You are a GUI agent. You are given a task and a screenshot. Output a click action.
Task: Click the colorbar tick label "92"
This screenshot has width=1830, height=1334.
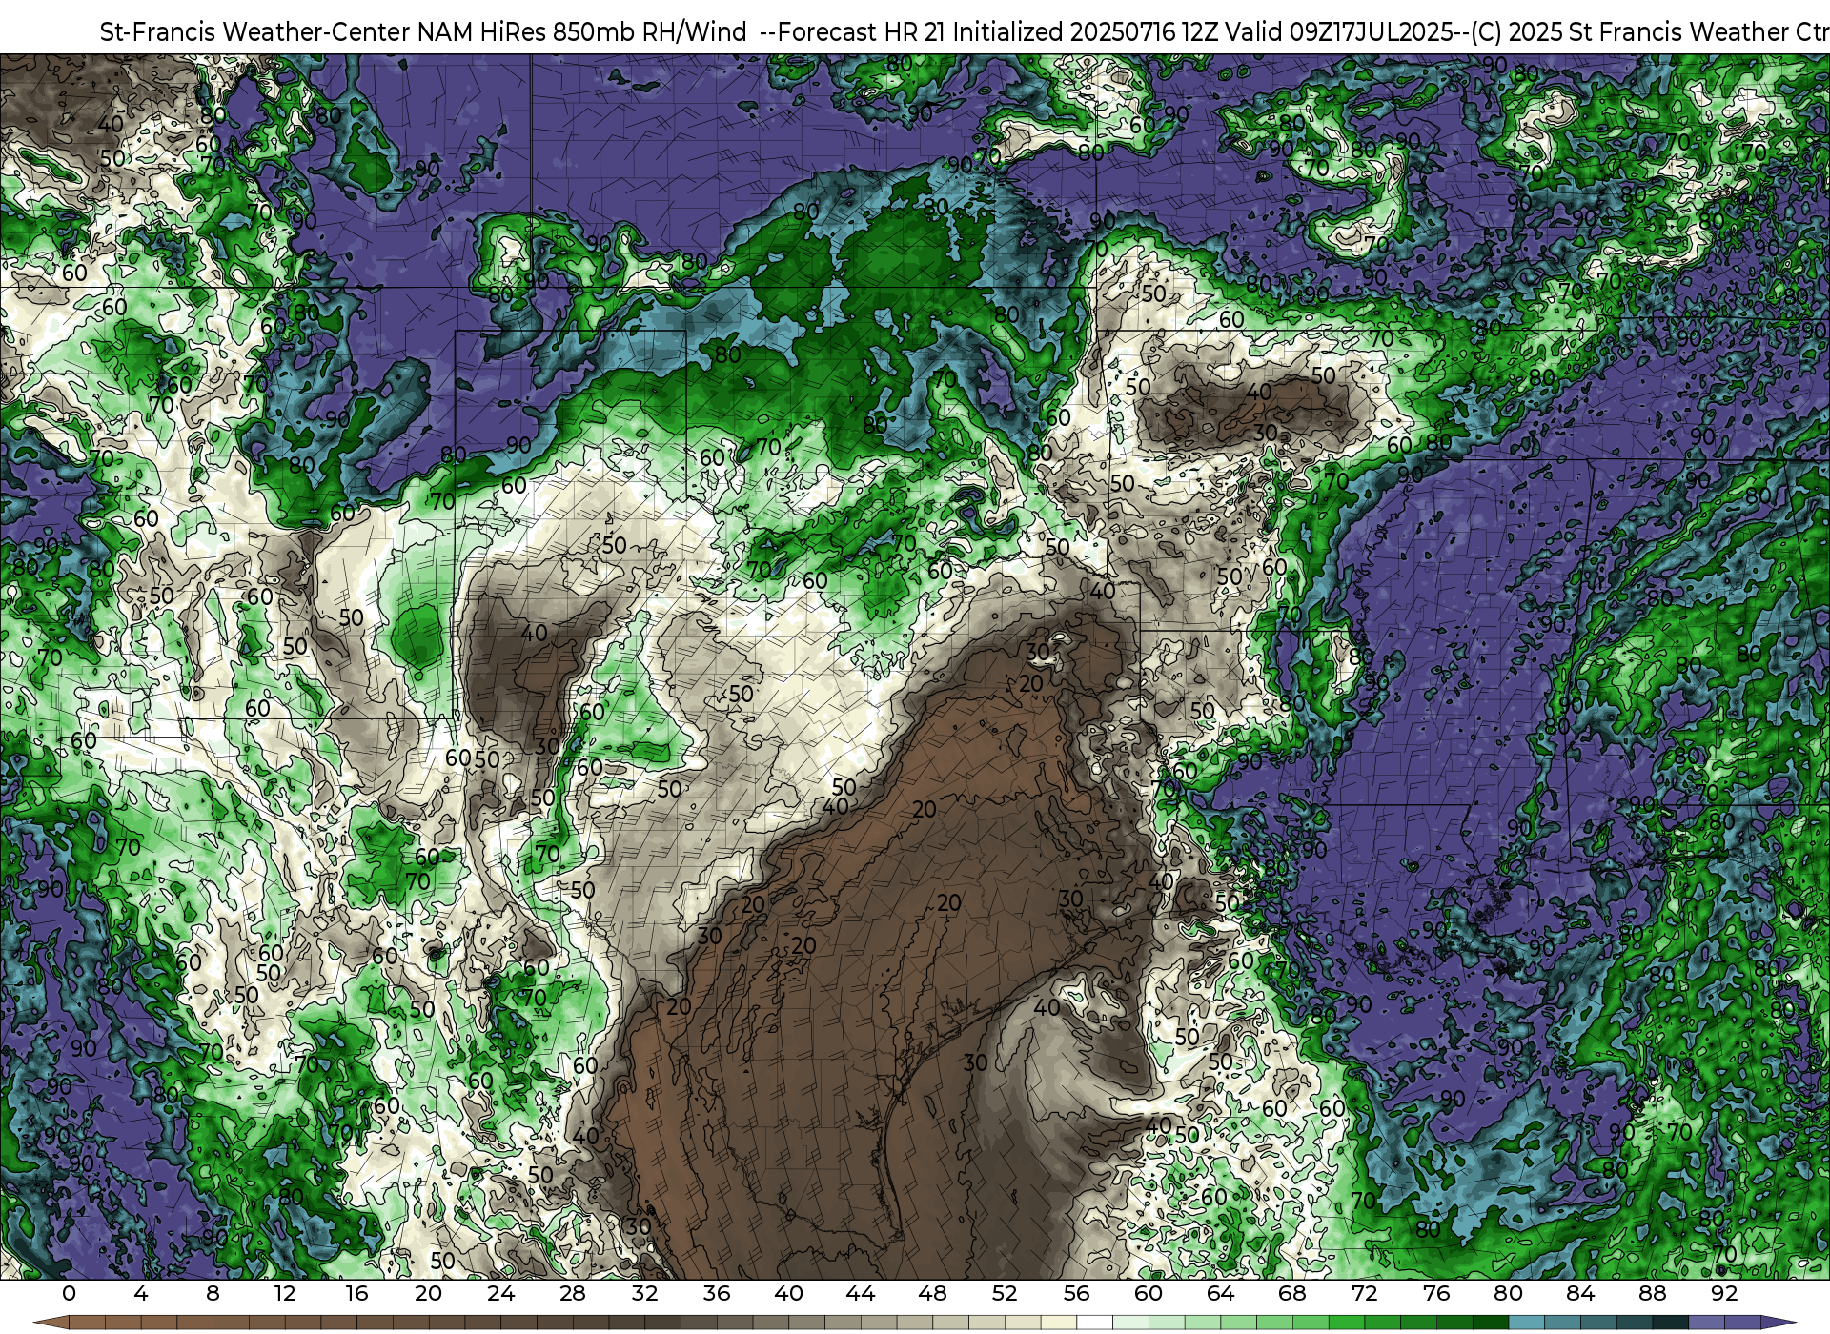coord(1724,1294)
